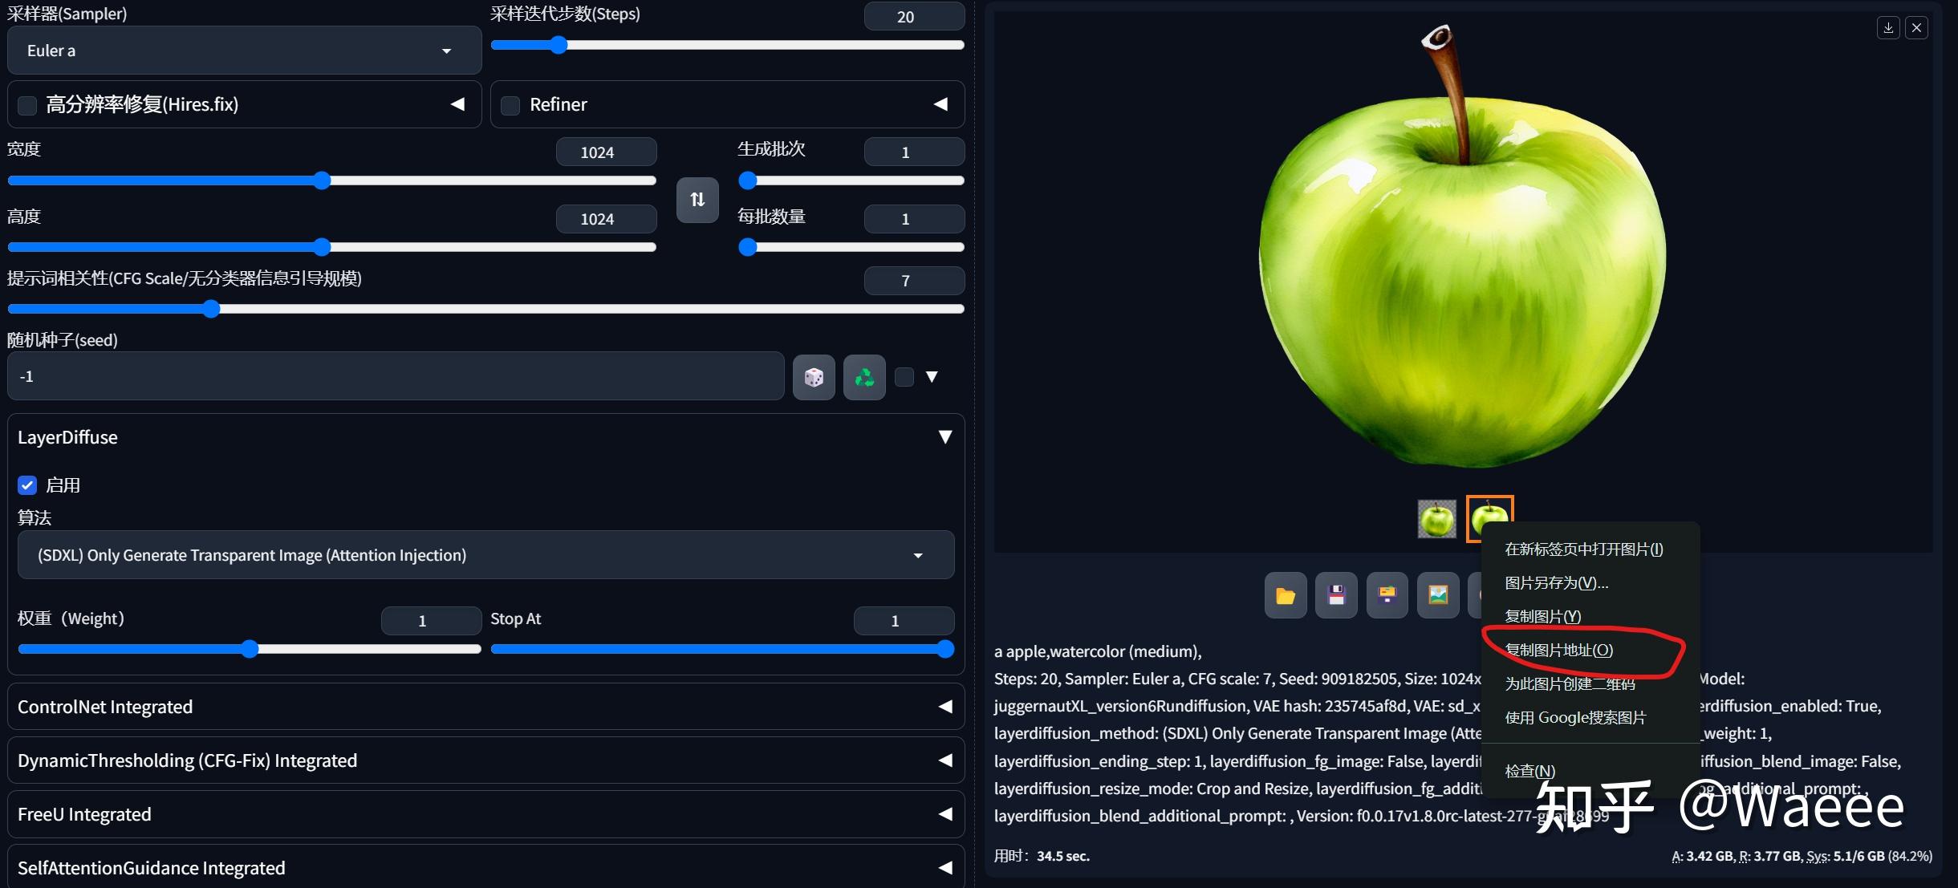Open the Euler a sampler dropdown
Image resolution: width=1958 pixels, height=888 pixels.
(x=244, y=51)
